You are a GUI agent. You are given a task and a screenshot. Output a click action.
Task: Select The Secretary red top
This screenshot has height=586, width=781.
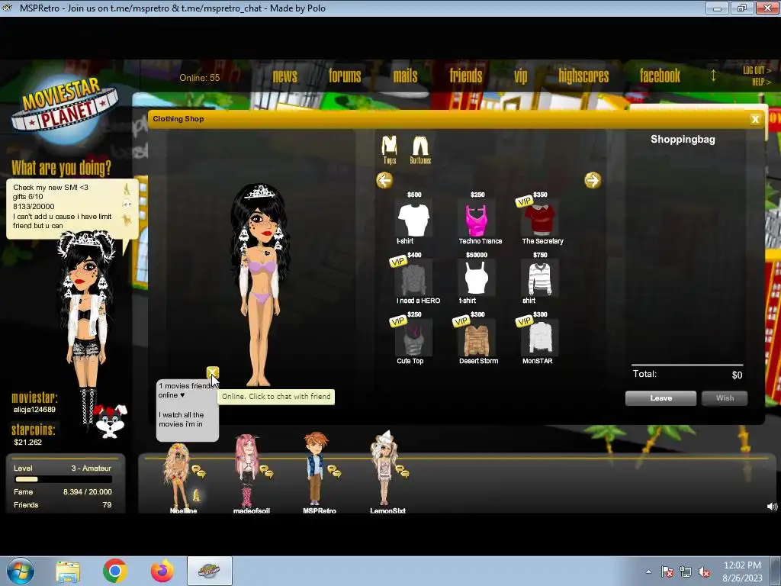(x=540, y=220)
